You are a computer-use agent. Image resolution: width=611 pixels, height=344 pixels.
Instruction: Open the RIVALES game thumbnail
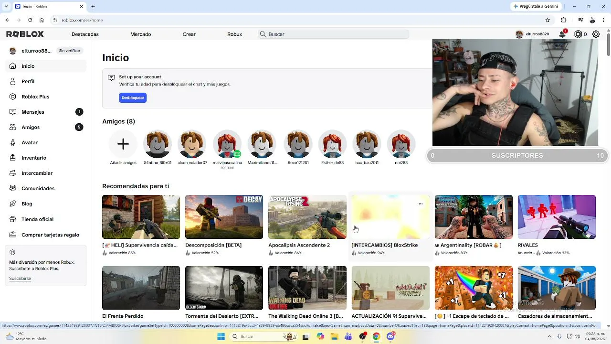557,217
